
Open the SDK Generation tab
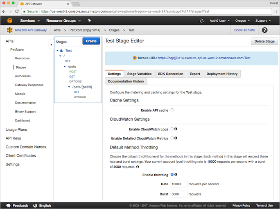[x=171, y=74]
